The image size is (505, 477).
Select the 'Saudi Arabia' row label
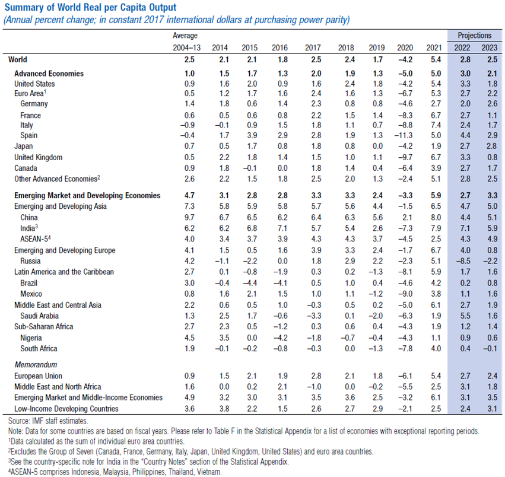pos(39,316)
